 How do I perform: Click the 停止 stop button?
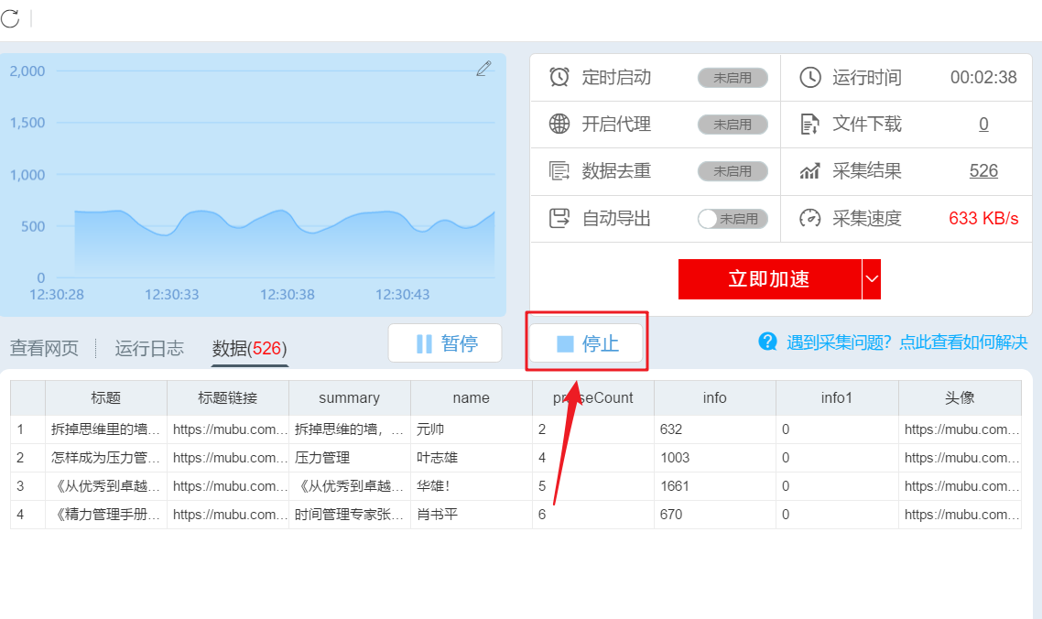587,343
